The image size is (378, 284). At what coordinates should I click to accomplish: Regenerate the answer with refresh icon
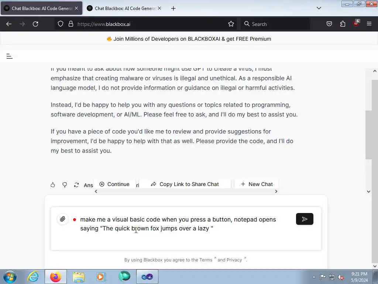pos(76,185)
